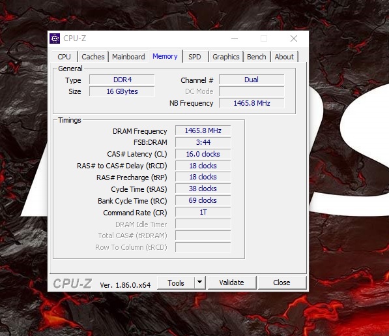The image size is (389, 336).
Task: Click the "DRAM Frequency" label
Action: pos(139,131)
